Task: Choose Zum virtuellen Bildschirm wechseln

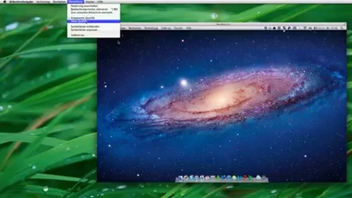Action: [x=94, y=12]
